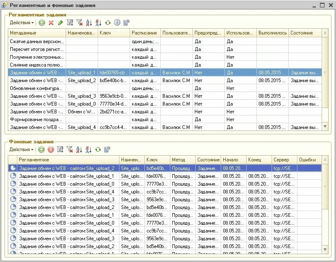Viewport: 336px width, 262px height.
Task: Refresh the scheduled jobs list
Action: (107, 23)
